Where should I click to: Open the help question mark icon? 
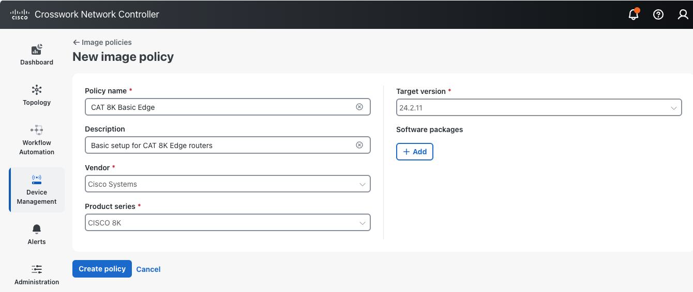coord(658,14)
